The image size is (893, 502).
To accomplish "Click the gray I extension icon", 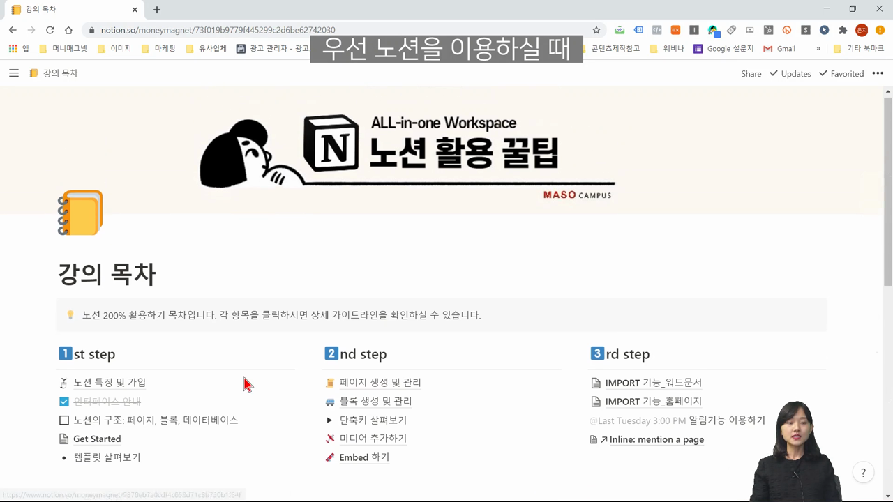I will 694,30.
